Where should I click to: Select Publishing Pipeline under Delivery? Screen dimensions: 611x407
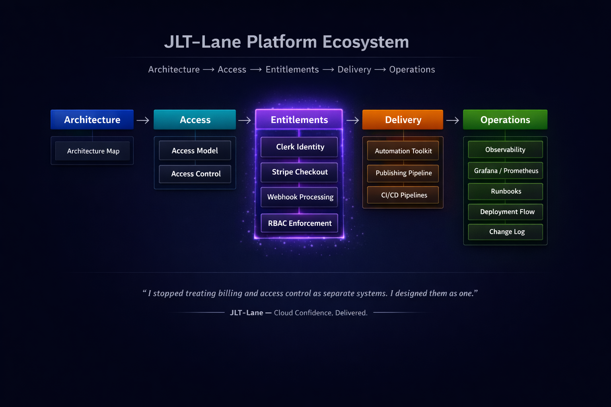click(403, 173)
